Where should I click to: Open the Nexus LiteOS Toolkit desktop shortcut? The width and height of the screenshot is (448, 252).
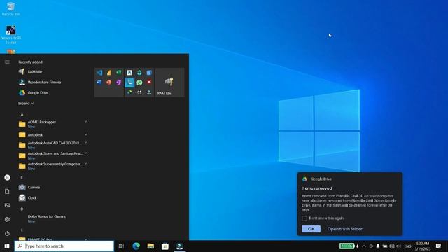coord(11,35)
